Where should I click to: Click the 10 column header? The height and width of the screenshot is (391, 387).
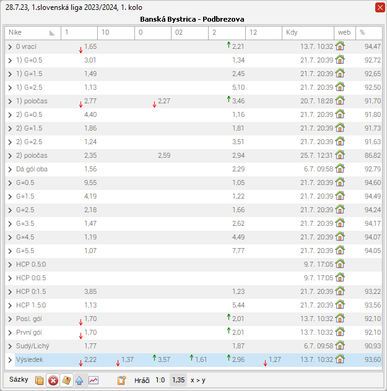(x=116, y=33)
